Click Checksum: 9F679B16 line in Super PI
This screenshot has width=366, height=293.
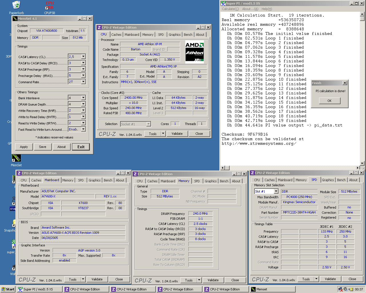click(245, 134)
